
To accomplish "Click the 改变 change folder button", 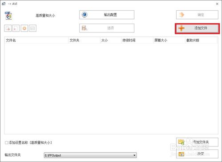I will pos(197,154).
